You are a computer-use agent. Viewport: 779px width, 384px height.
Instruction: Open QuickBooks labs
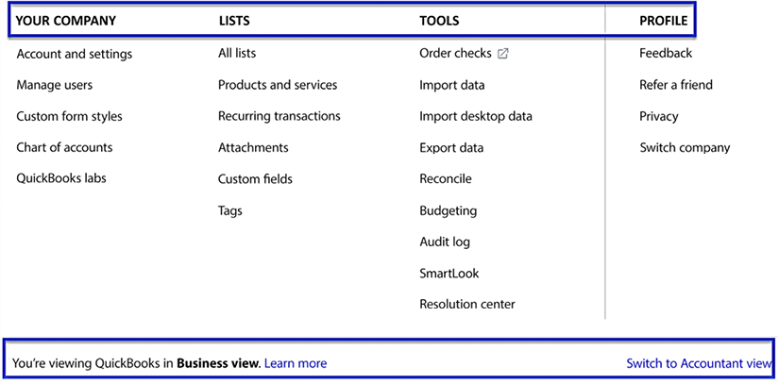(61, 178)
